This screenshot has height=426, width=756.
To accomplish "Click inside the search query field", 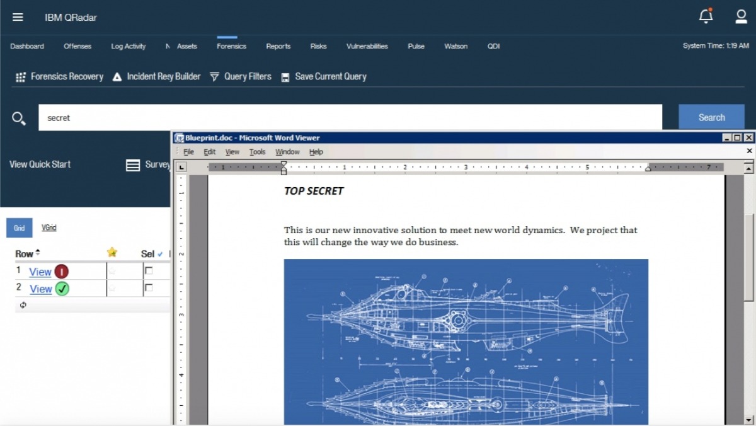I will pos(252,117).
